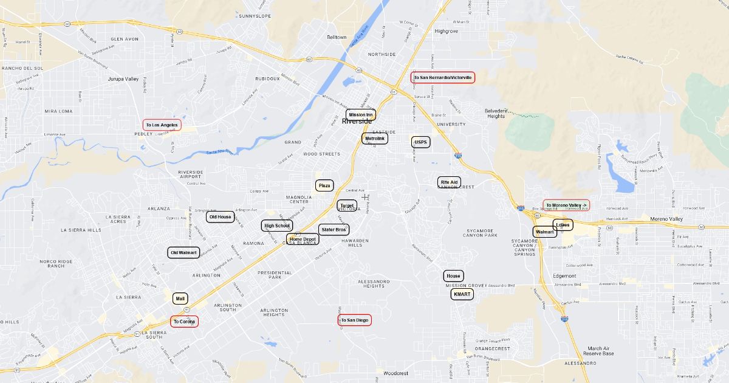The image size is (729, 383).
Task: Open the To Corona label
Action: [x=184, y=321]
